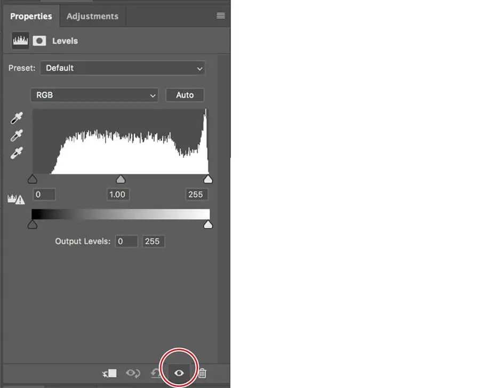Select the black point eyedropper
The width and height of the screenshot is (480, 388).
coord(17,118)
